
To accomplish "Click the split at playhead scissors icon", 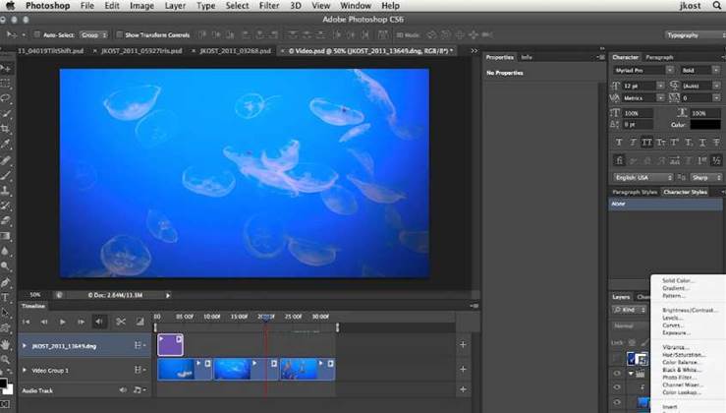I will click(x=121, y=322).
